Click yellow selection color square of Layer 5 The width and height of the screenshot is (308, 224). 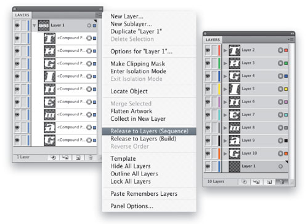286,89
